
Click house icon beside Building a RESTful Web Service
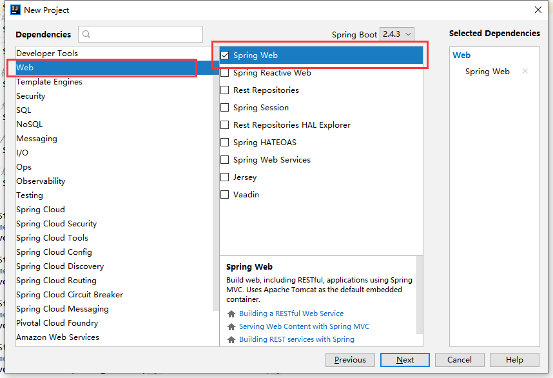[x=231, y=313]
